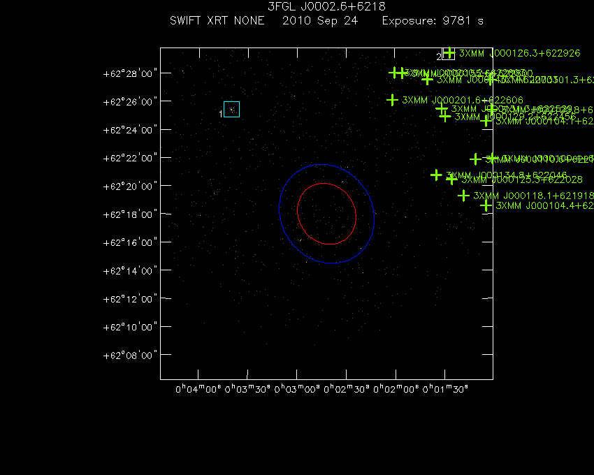Click the declination label +62°14'00"
This screenshot has height=475, width=594.
pyautogui.click(x=130, y=271)
